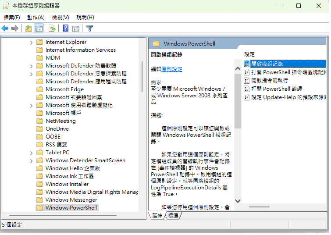The height and width of the screenshot is (235, 331).
Task: Switch to the 延伸 tab
Action: (x=157, y=216)
